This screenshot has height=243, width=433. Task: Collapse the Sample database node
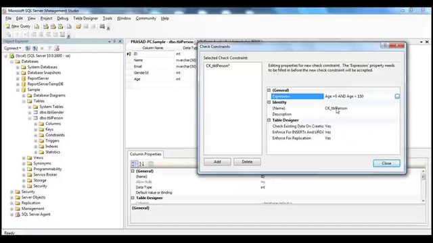(18, 90)
